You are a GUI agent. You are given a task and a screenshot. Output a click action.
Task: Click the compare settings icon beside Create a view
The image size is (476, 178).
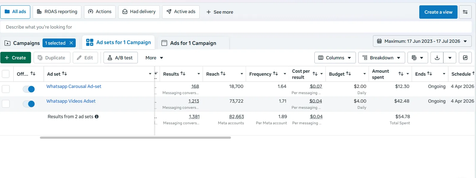(465, 12)
